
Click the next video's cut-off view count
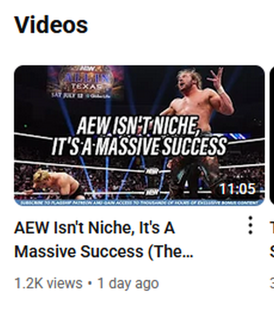point(272,283)
